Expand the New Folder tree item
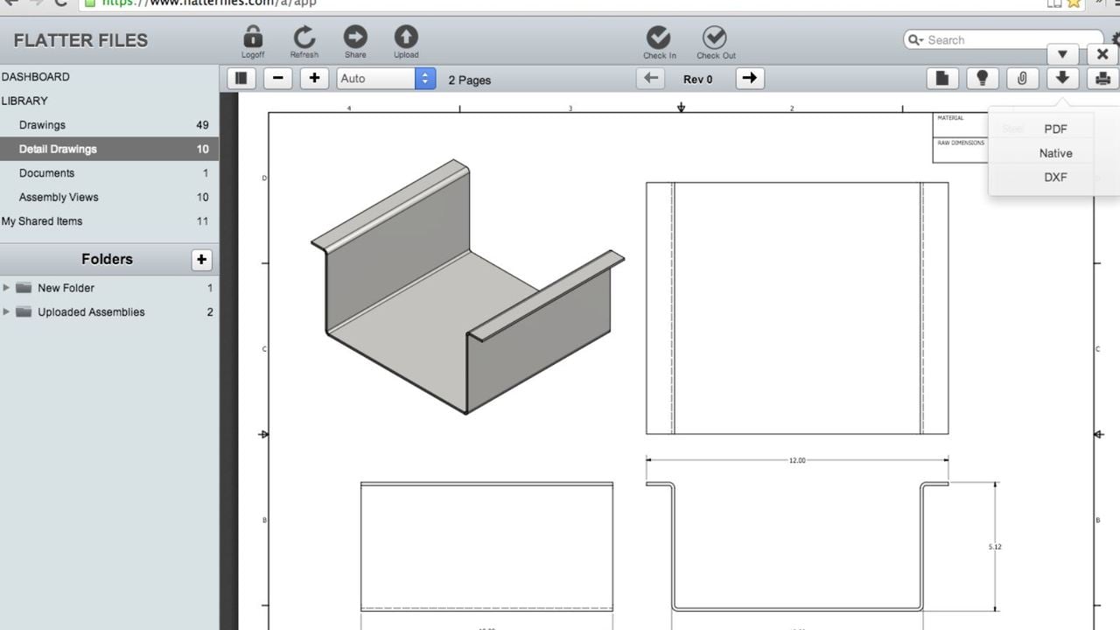Viewport: 1120px width, 630px height. [7, 288]
